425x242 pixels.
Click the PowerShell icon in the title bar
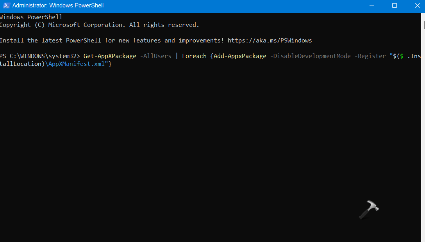(6, 6)
